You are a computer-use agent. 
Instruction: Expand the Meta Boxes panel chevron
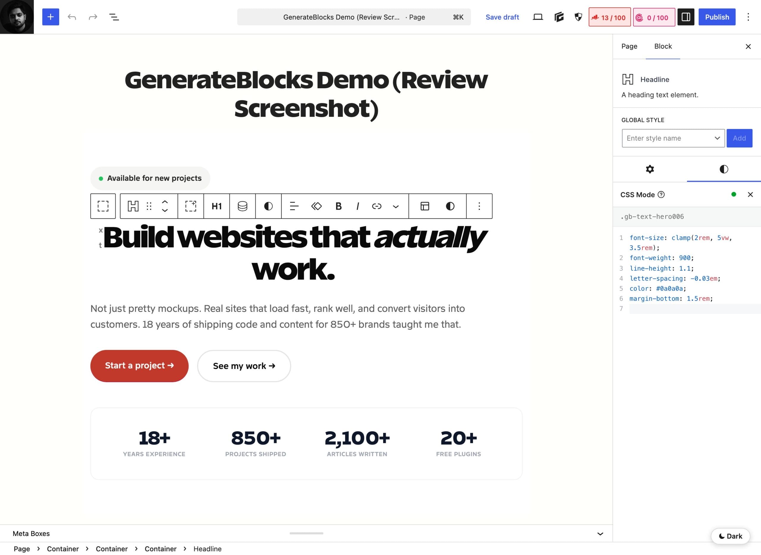click(600, 534)
